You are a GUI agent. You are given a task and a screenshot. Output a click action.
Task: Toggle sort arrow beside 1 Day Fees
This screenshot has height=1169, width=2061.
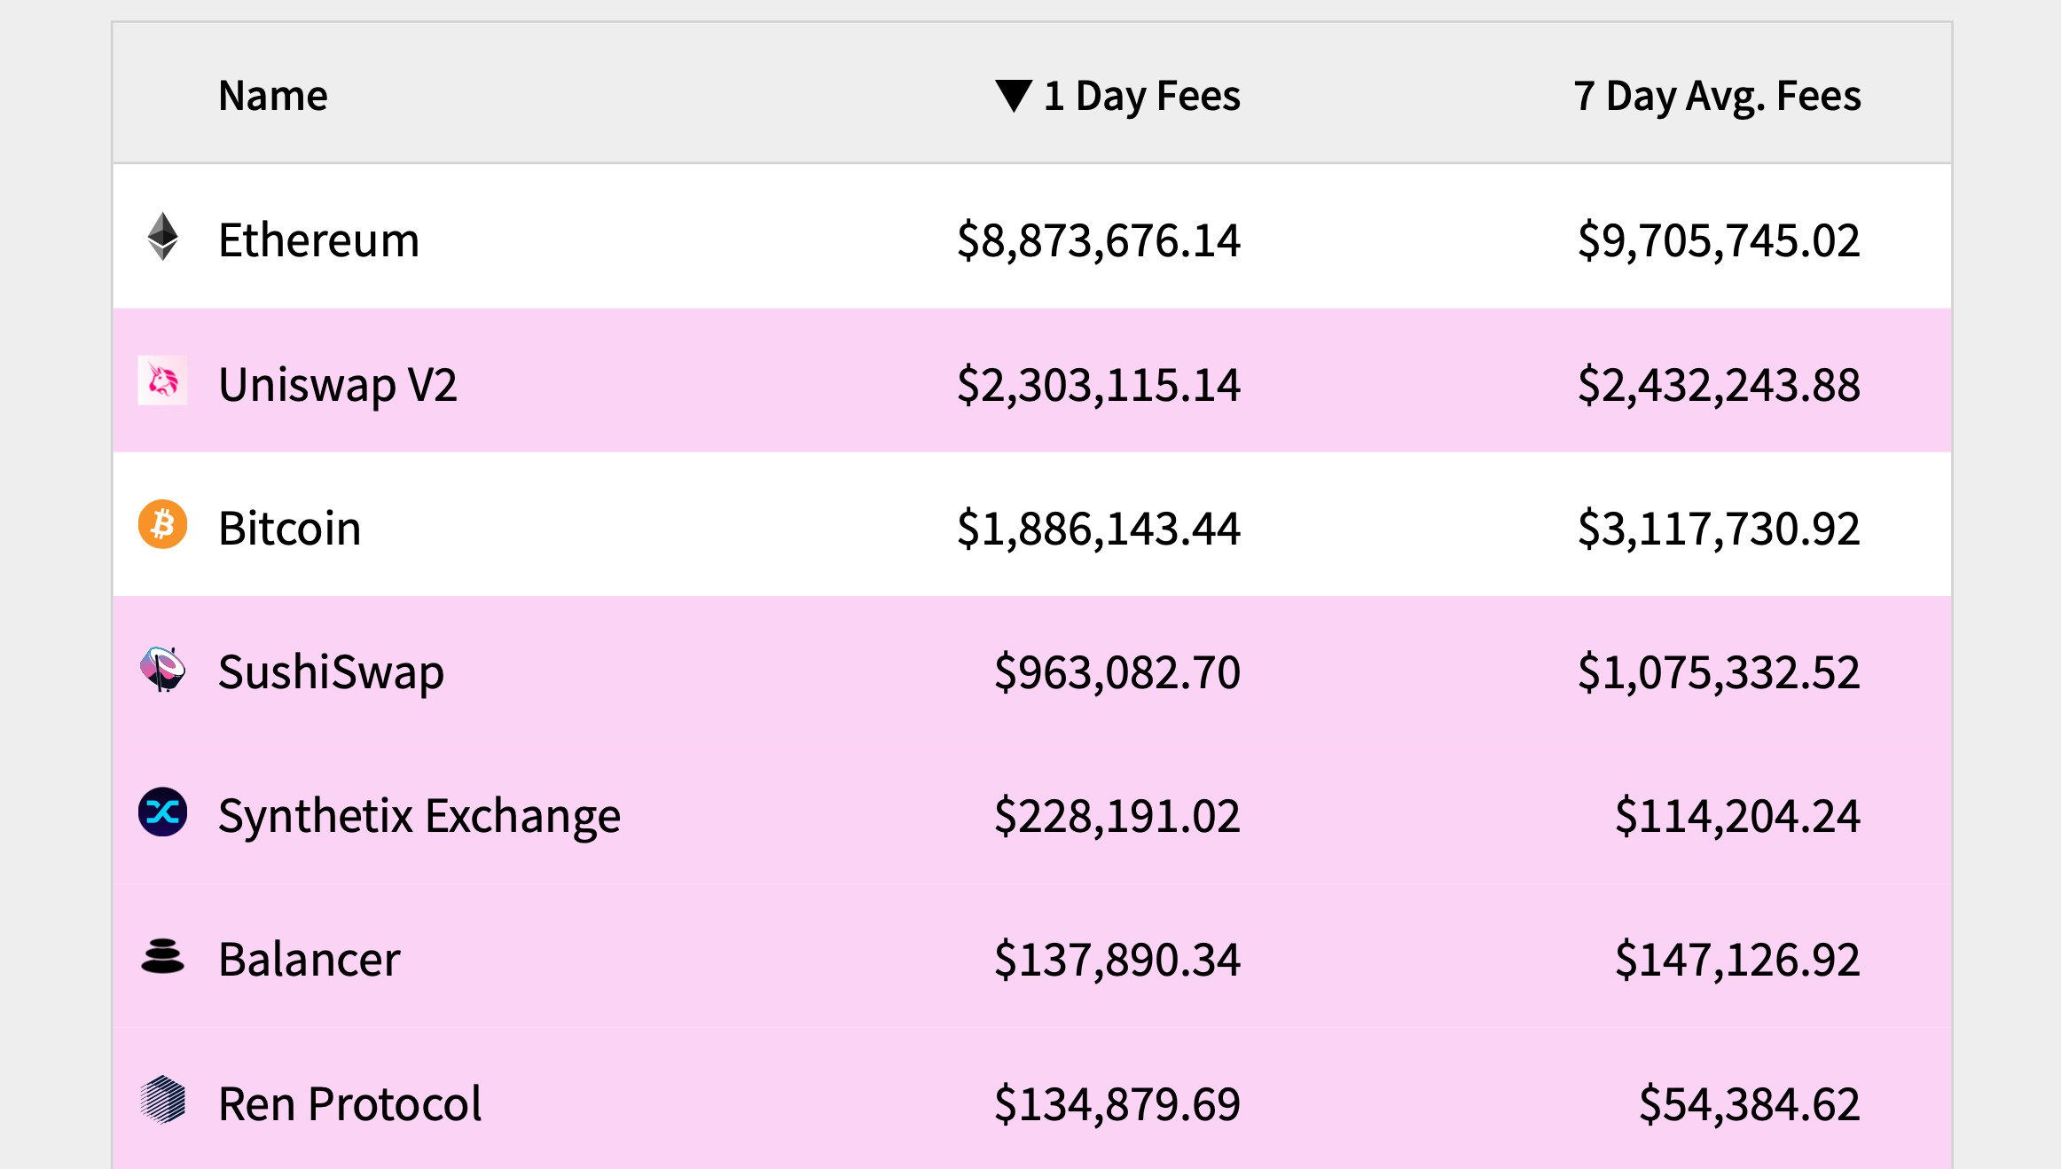point(1013,96)
